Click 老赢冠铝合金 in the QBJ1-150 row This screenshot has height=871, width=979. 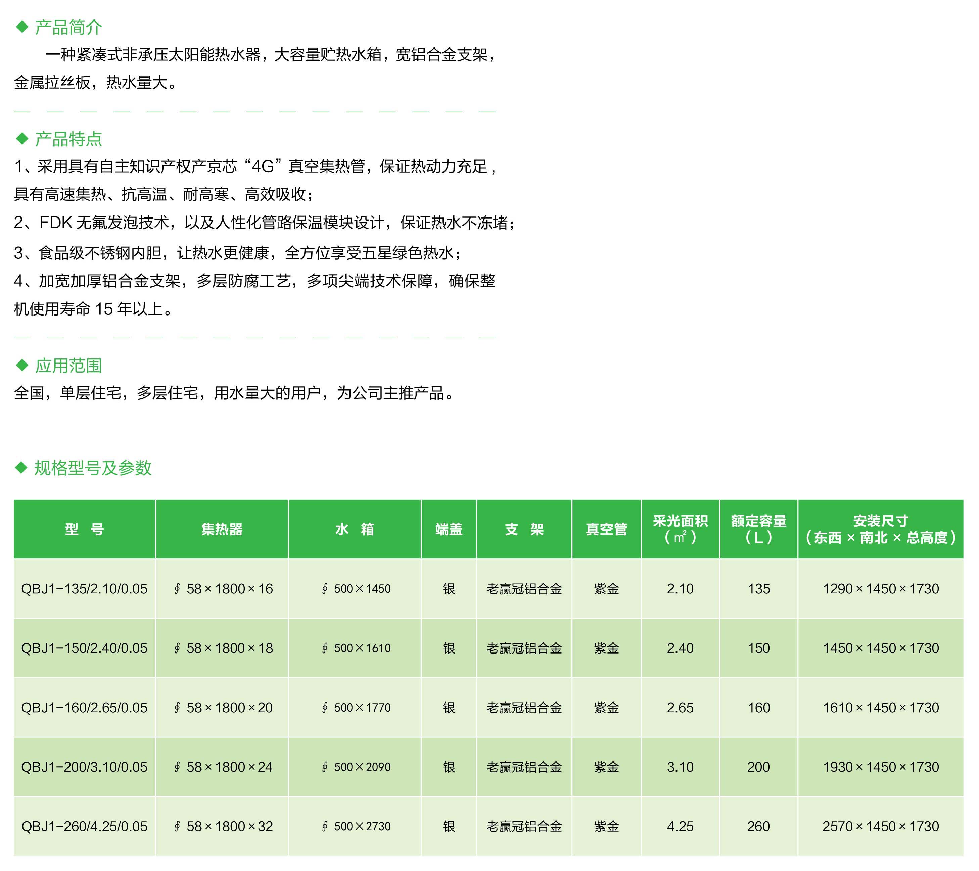tap(524, 648)
